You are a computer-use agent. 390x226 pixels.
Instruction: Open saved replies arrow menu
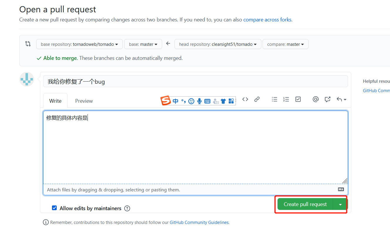point(342,99)
